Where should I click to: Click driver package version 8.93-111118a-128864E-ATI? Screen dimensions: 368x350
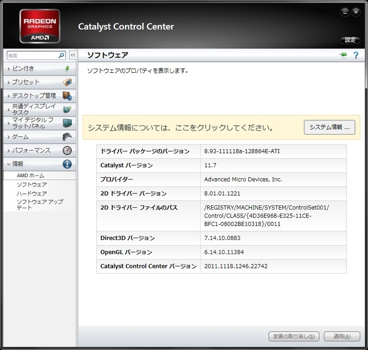pos(242,151)
